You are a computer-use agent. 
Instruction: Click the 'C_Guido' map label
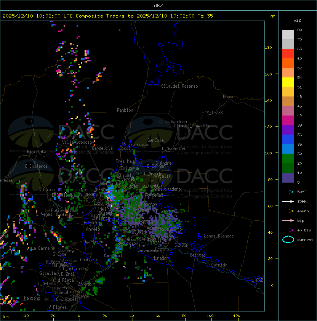click(x=46, y=189)
